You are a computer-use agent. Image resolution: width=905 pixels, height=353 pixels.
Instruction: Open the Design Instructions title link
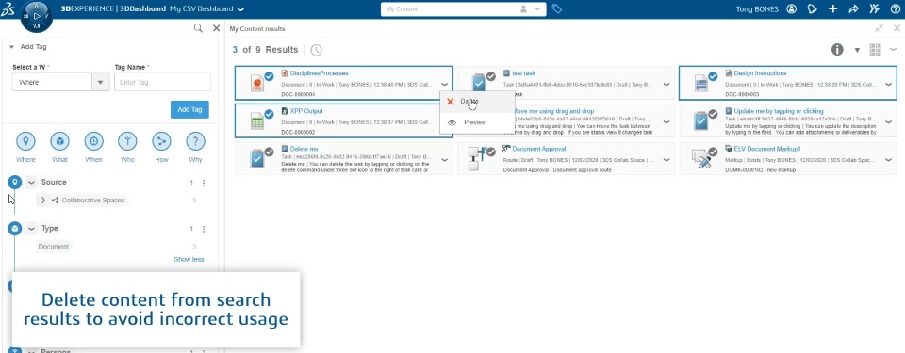[x=760, y=73]
